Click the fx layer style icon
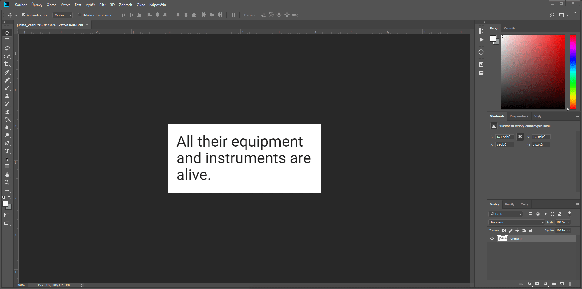Viewport: 582px width, 289px height. coord(529,284)
